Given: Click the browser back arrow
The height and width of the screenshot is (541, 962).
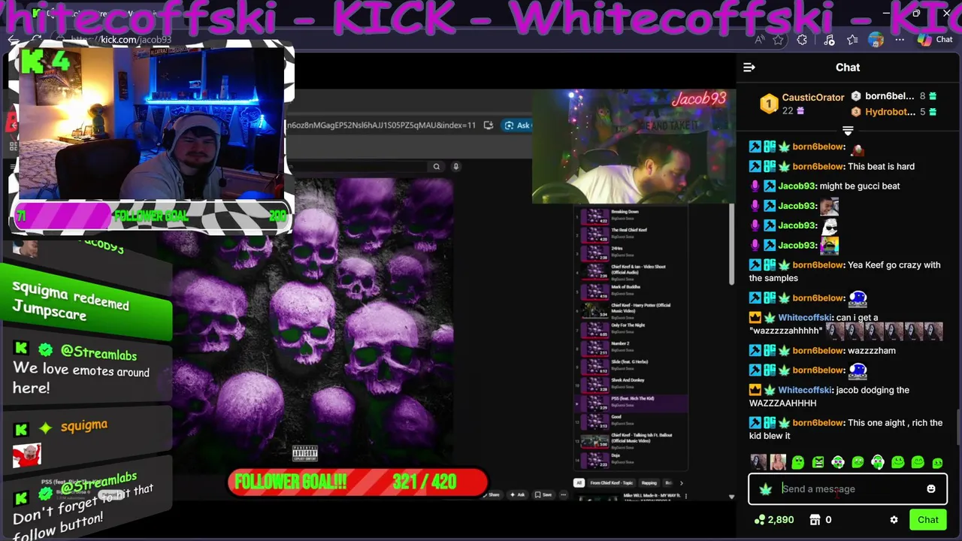Looking at the screenshot, I should click(x=13, y=40).
